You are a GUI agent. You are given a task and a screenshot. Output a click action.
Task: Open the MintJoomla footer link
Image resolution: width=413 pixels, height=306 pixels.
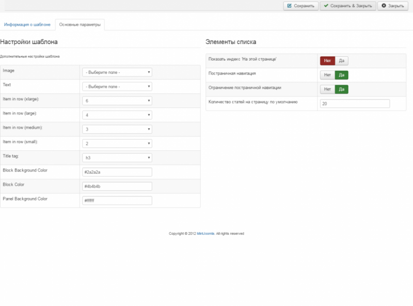[205, 234]
